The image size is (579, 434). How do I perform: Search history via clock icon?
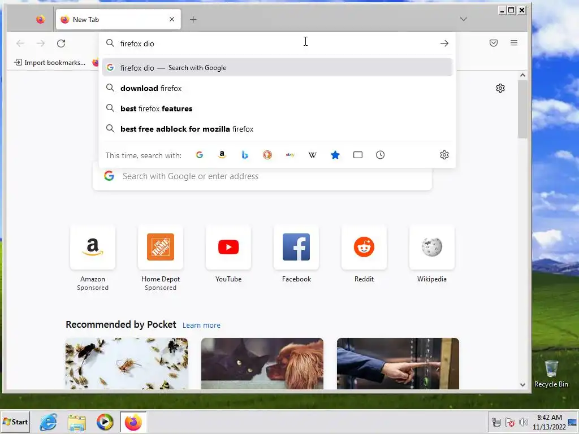click(x=381, y=155)
